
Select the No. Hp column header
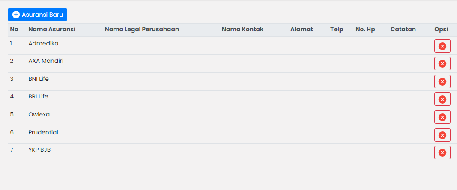(x=365, y=30)
